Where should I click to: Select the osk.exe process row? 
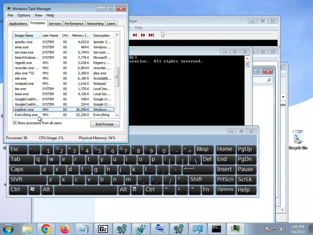click(64, 78)
